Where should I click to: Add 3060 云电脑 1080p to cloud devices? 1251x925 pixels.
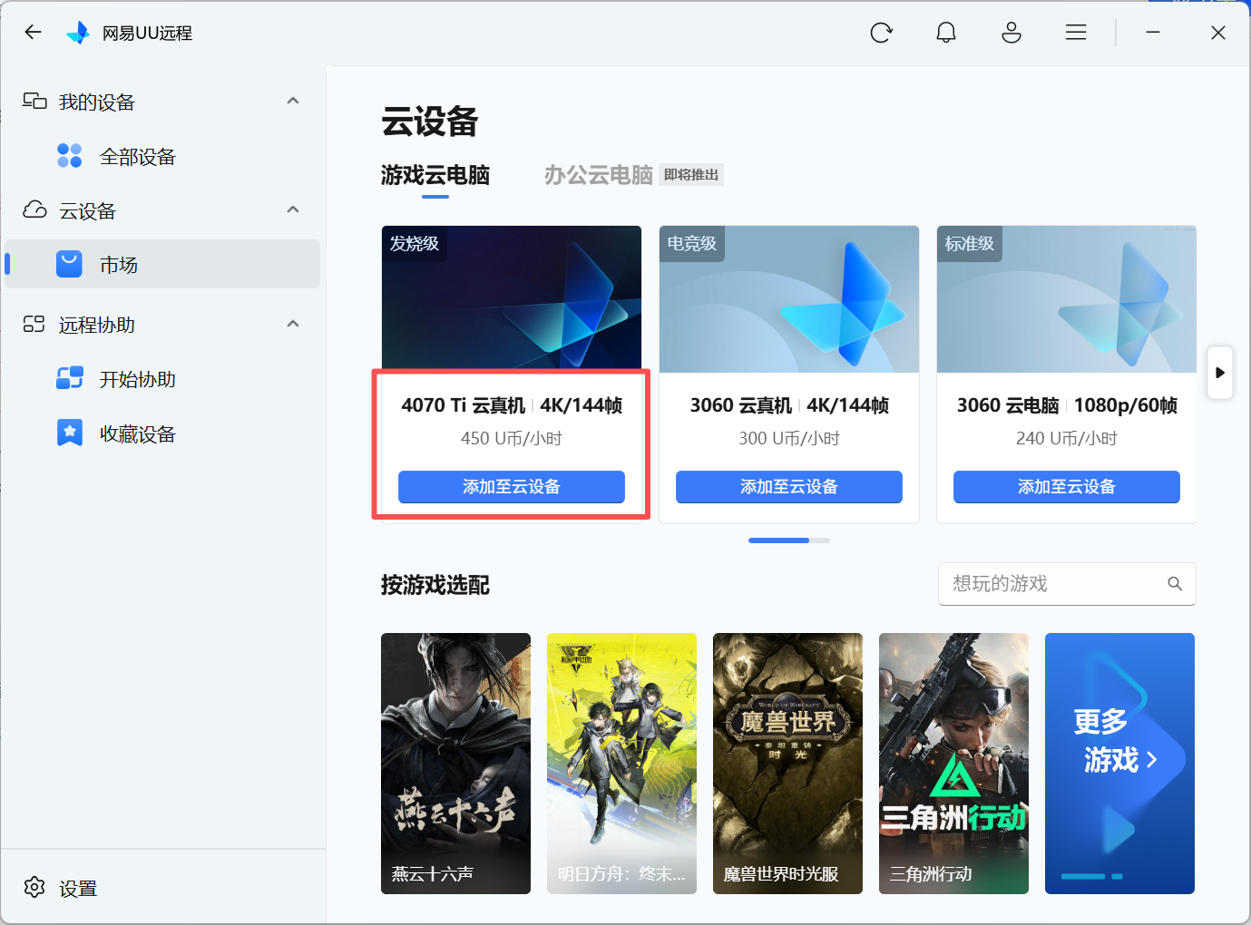[1067, 487]
